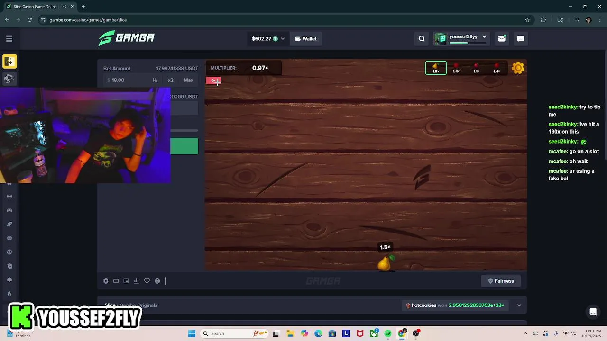
Task: Double the bet with x2 button
Action: [170, 80]
